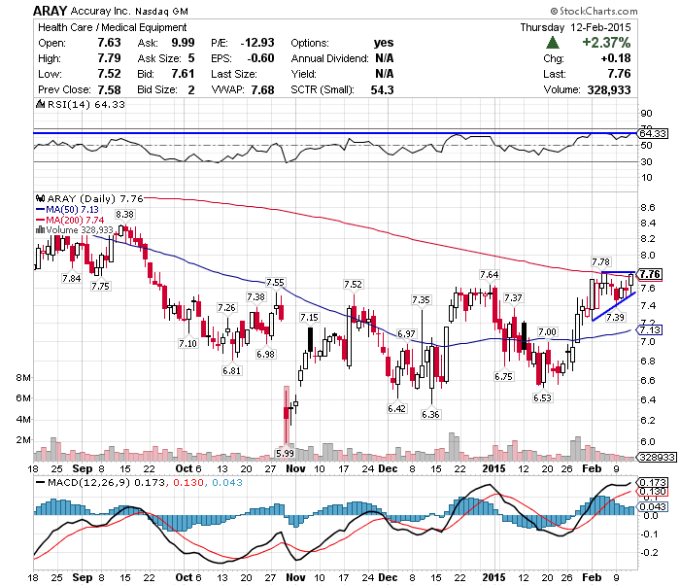Click the boxed 64.33 RSI axis tag
The height and width of the screenshot is (586, 680).
pos(653,133)
